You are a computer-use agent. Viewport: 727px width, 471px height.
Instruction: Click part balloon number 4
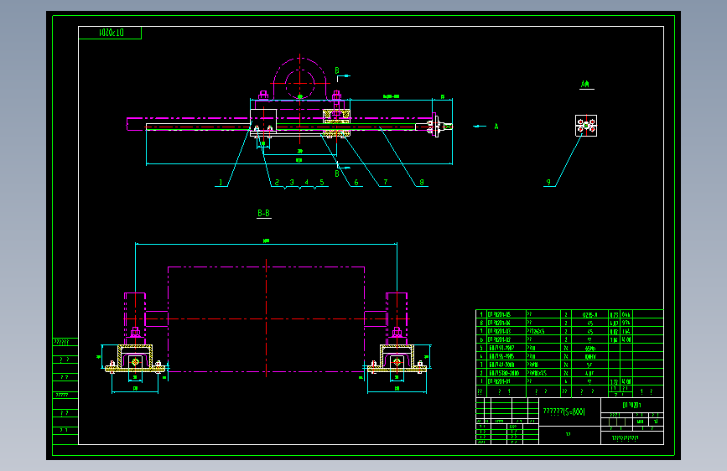click(306, 182)
